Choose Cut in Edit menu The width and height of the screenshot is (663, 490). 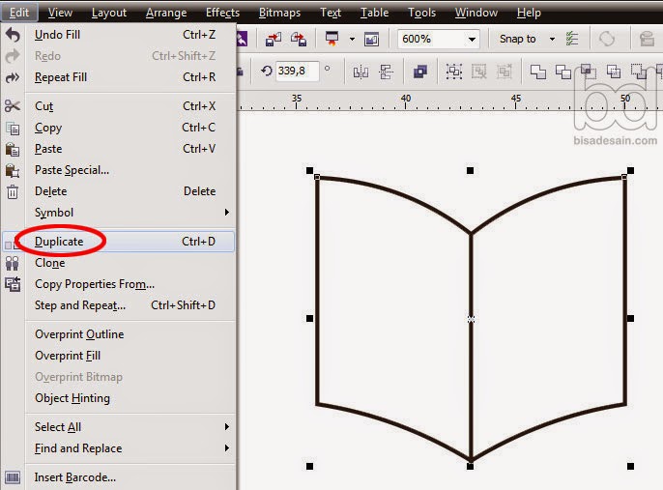coord(118,106)
